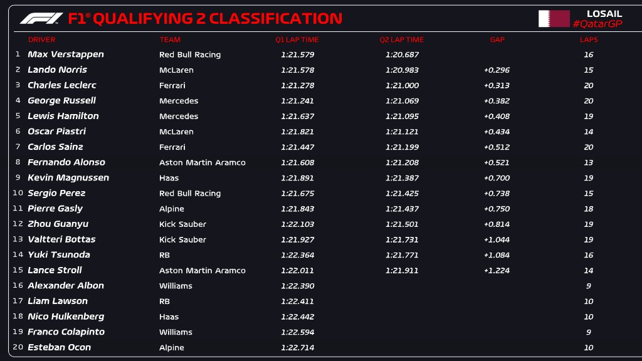Click the GAP column header

(x=497, y=39)
